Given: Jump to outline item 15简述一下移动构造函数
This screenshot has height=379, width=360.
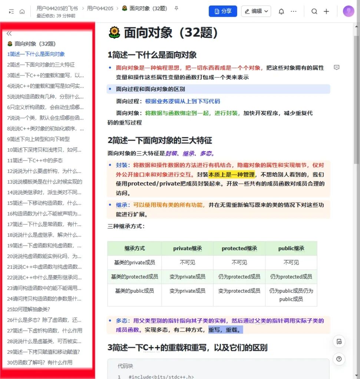Looking at the screenshot, I should click(44, 203).
